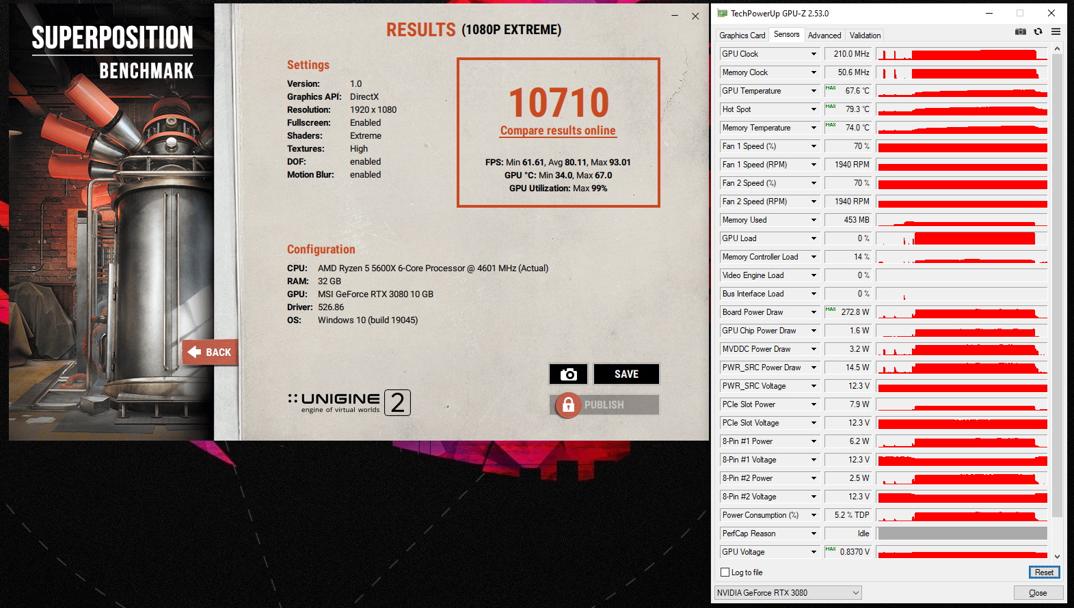Open the Fan 1 Speed (%) dropdown
This screenshot has height=608, width=1074.
(x=814, y=146)
